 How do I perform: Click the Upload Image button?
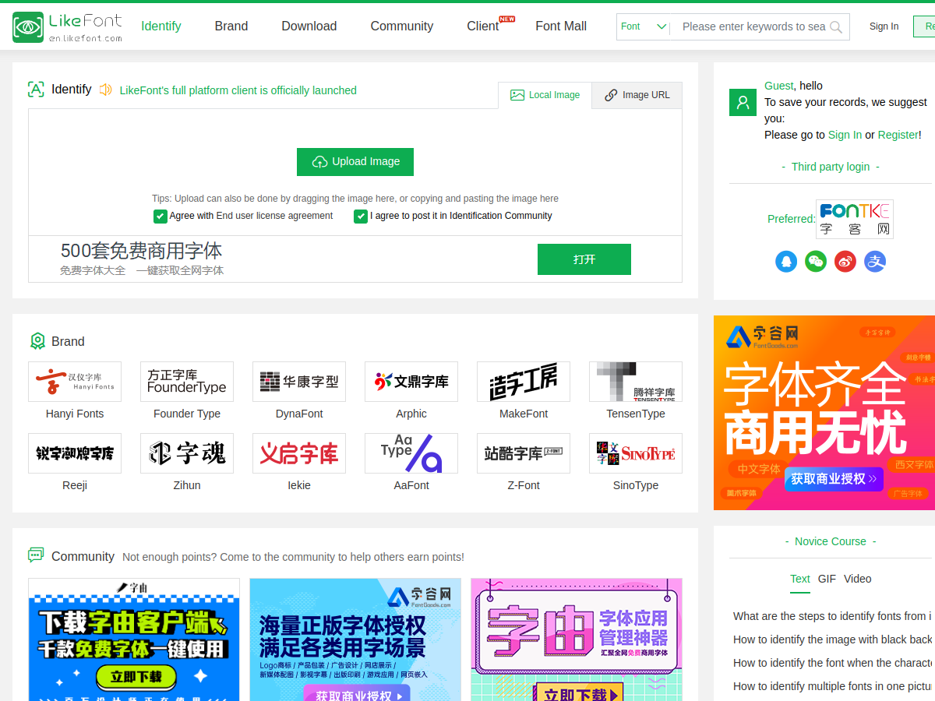pos(355,162)
